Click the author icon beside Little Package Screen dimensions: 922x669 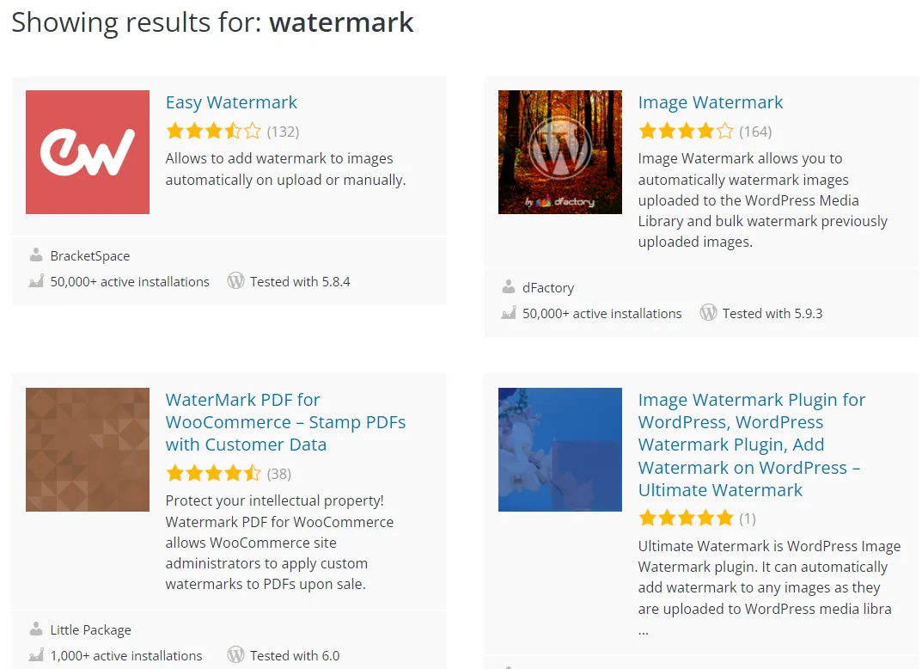point(36,629)
